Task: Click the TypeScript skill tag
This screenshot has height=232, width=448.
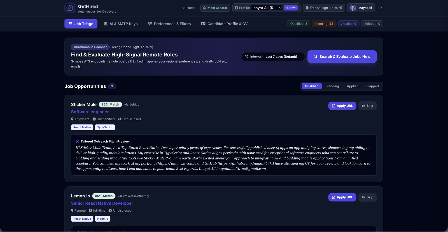Action: pyautogui.click(x=105, y=127)
